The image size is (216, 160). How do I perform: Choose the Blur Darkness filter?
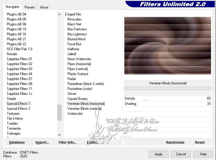tap(77, 29)
